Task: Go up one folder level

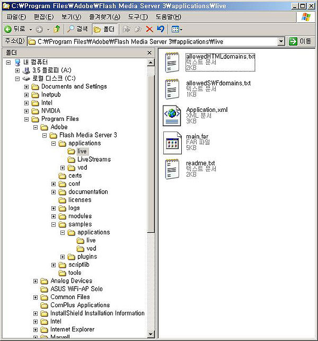Action: point(57,29)
